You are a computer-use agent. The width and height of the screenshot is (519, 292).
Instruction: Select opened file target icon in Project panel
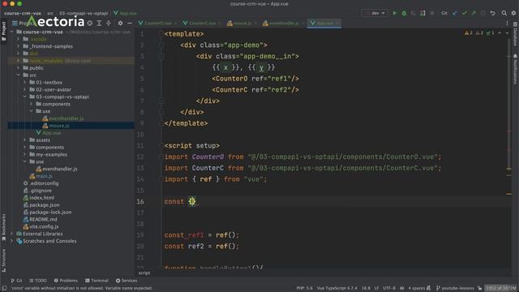90,24
